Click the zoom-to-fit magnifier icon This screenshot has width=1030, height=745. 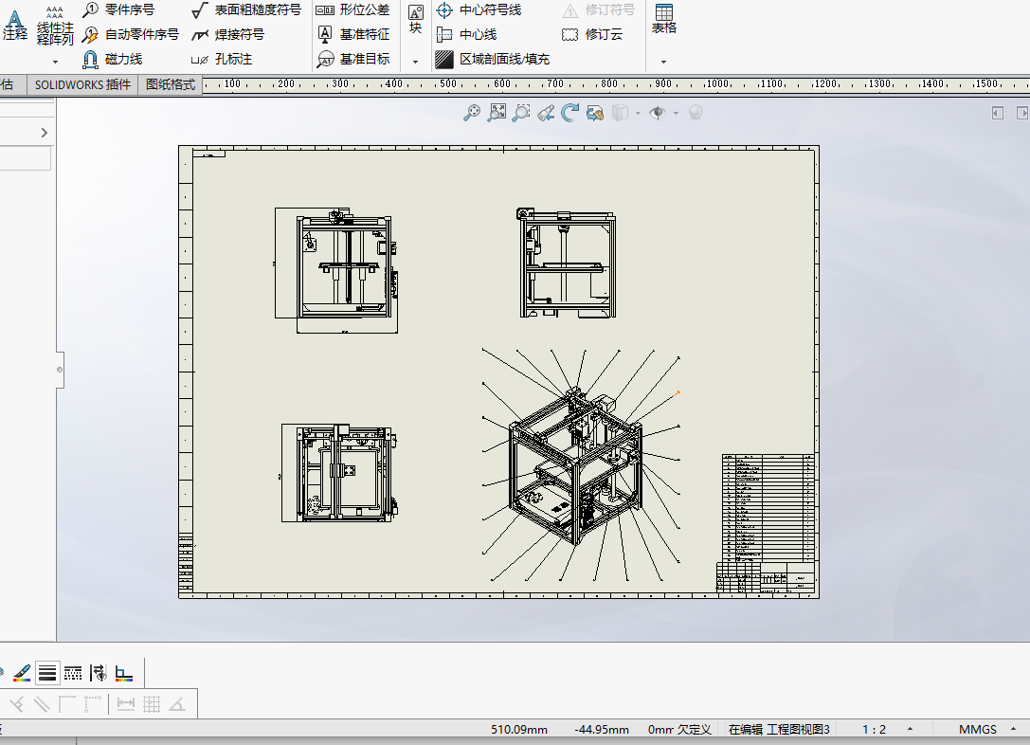coord(472,113)
